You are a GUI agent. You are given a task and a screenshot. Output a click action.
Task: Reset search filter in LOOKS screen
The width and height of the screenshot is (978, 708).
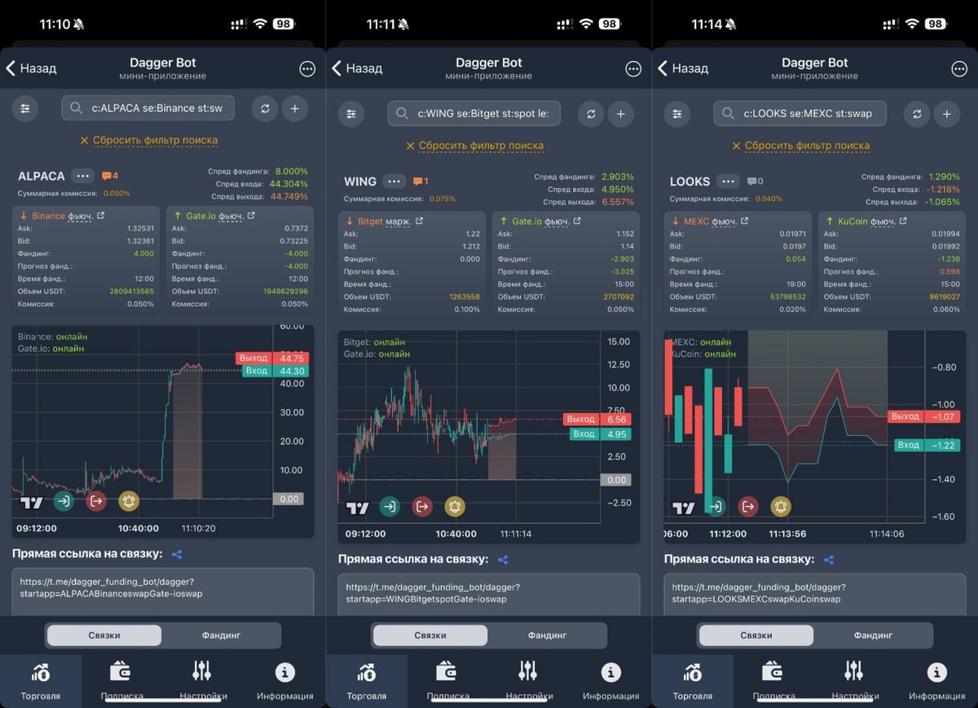801,146
